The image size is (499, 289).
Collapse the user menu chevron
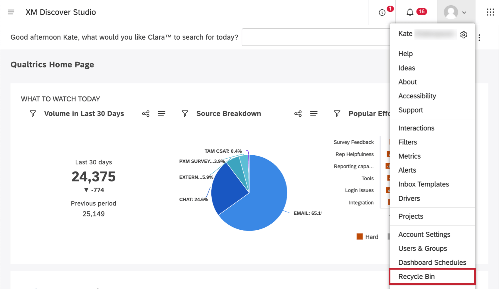[464, 13]
